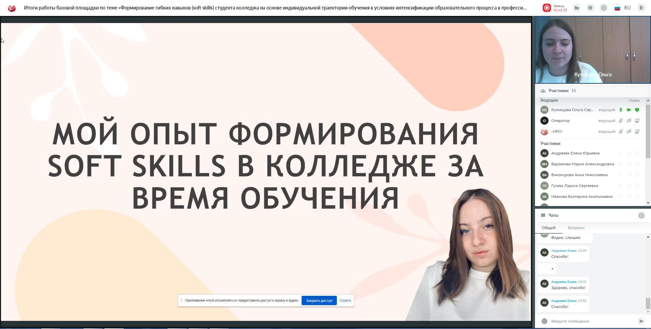The image size is (651, 329).
Task: Click the webinar logo in the header
Action: pyautogui.click(x=12, y=8)
